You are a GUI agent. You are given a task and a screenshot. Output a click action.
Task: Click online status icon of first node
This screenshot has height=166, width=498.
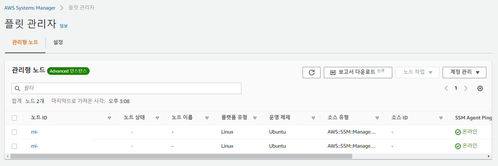(x=458, y=132)
